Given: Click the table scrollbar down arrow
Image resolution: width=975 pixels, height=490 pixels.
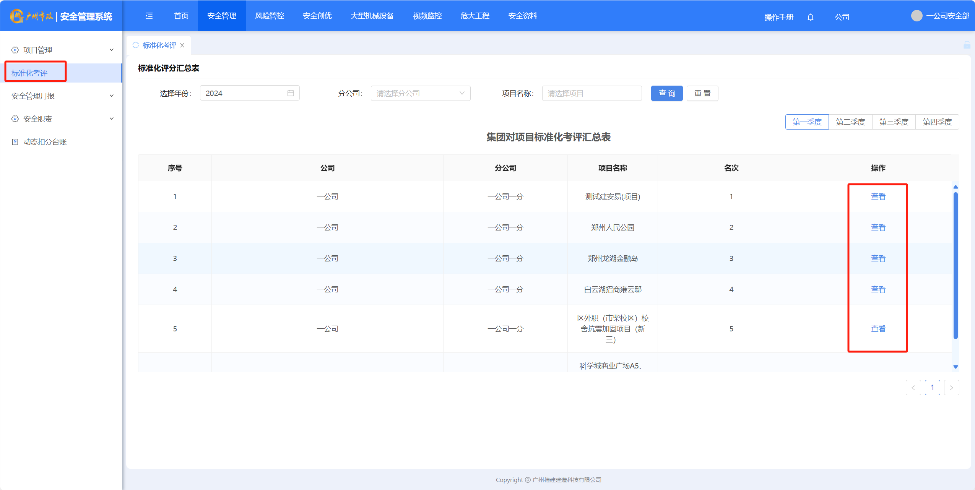Looking at the screenshot, I should (x=955, y=367).
